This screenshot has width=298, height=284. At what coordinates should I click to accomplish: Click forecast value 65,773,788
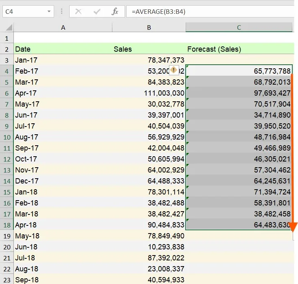(x=272, y=71)
